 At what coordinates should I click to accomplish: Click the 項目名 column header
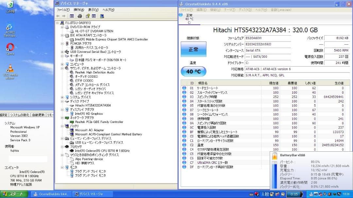click(x=228, y=83)
